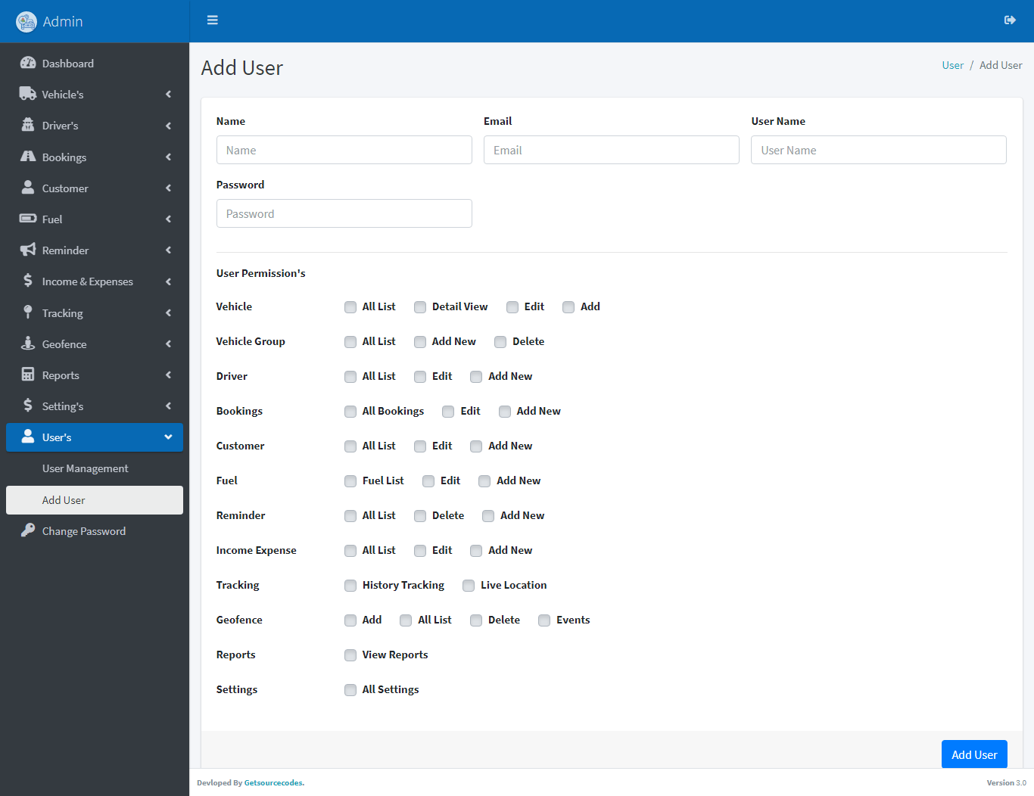Open User Management from sidebar

pos(85,468)
